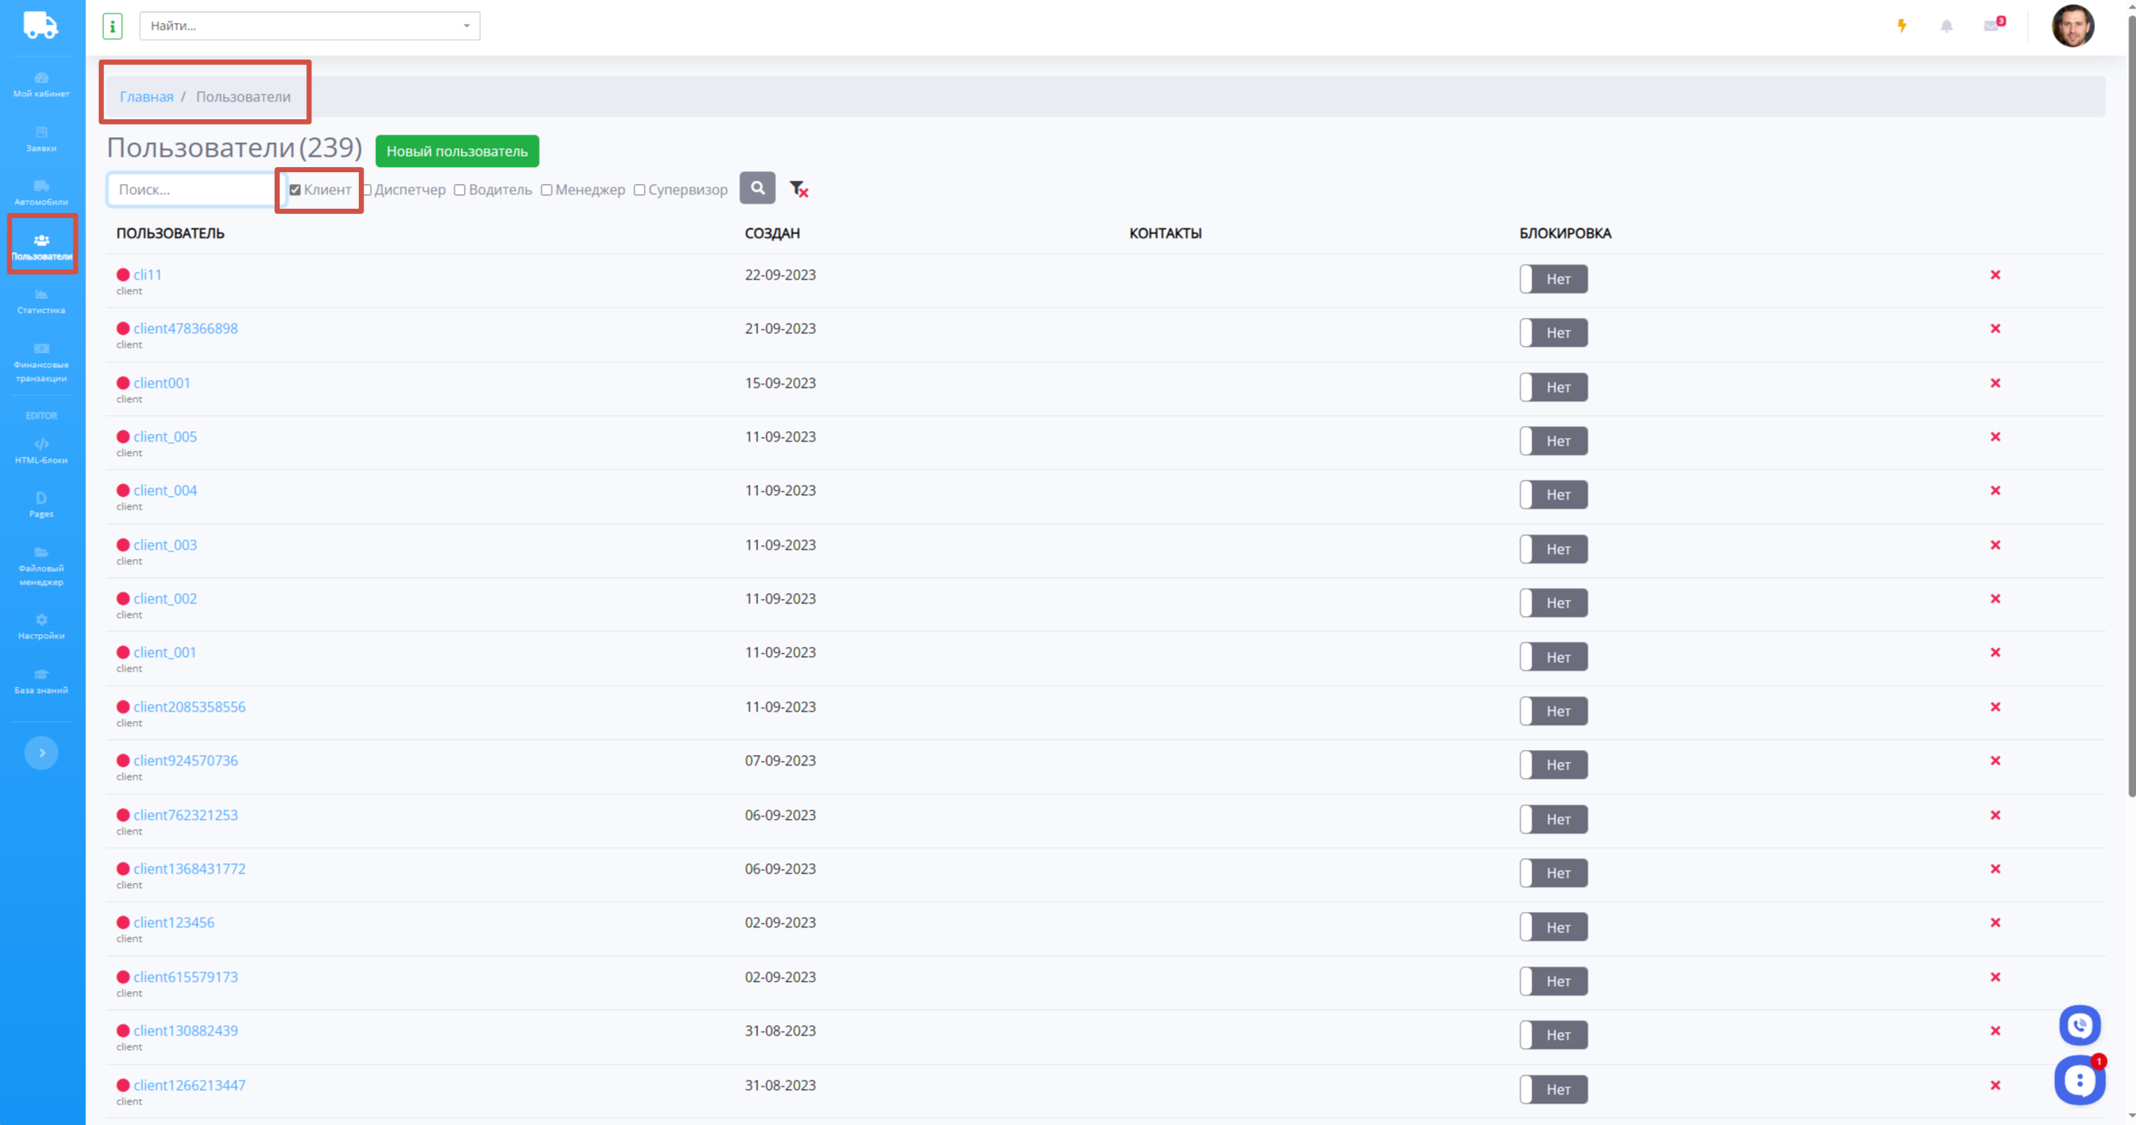
Task: Check the Супервизор filter checkbox
Action: pos(640,190)
